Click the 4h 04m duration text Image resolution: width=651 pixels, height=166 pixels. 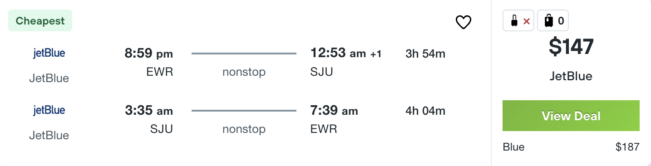[425, 111]
